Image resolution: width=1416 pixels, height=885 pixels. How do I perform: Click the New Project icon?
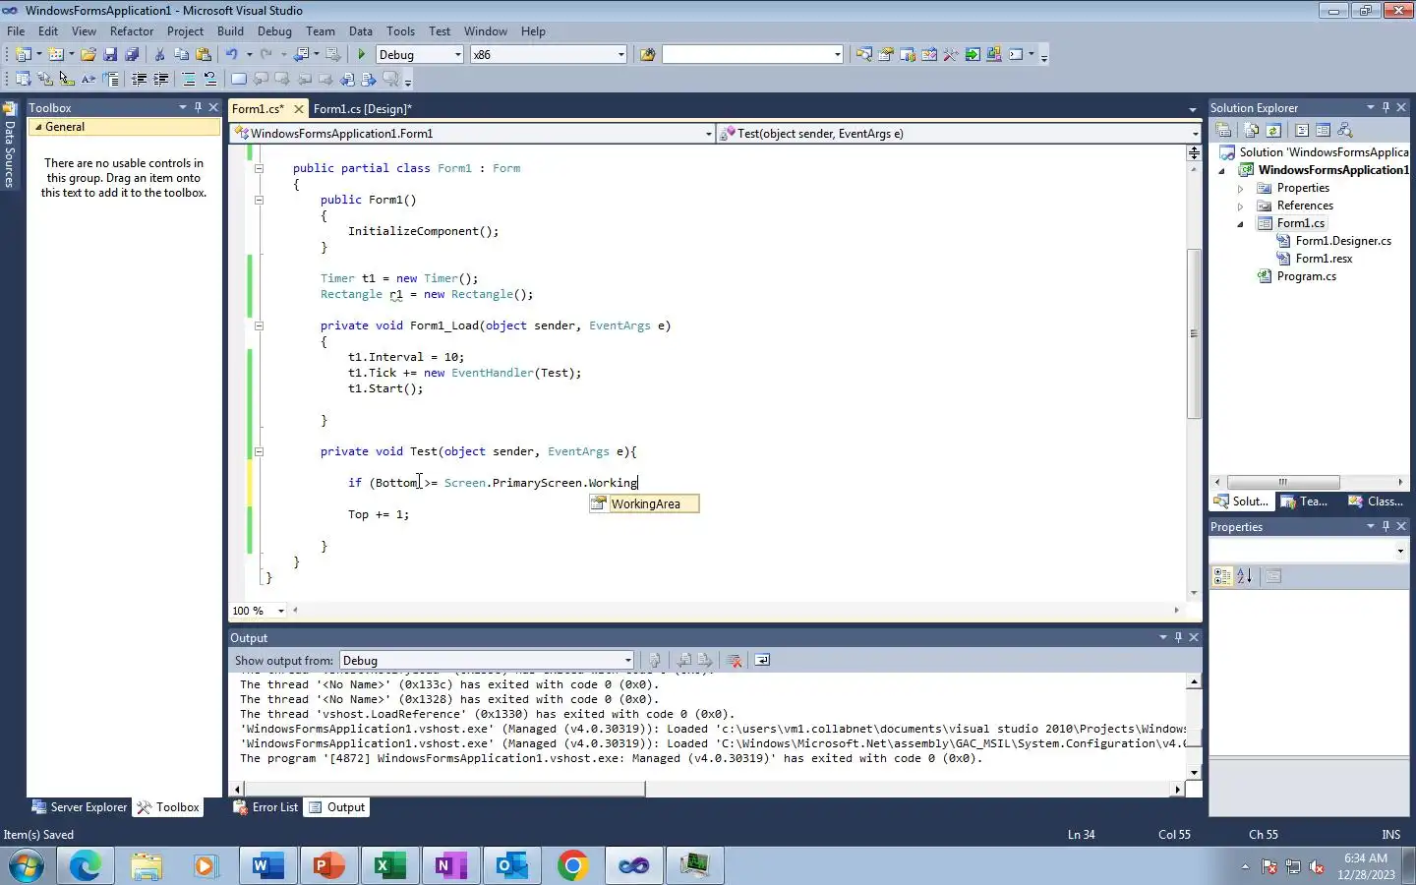tap(24, 55)
